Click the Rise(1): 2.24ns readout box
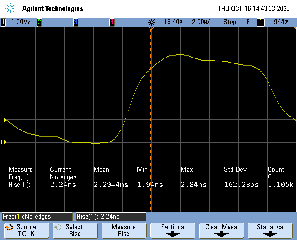The image size is (297, 240). point(111,217)
